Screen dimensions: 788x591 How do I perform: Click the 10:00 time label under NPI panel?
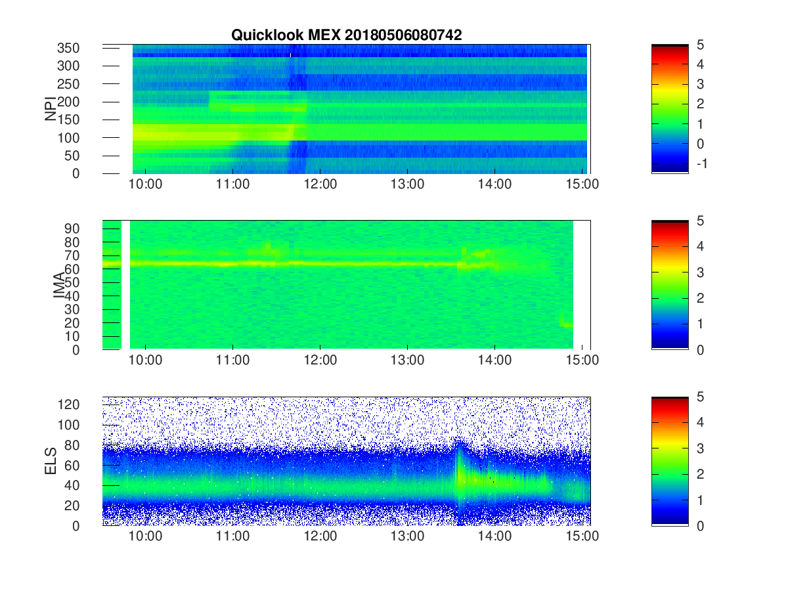(x=145, y=184)
